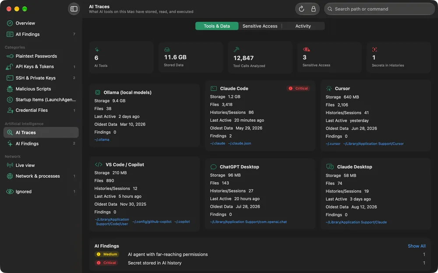
Task: Click the '12,847' tool calls value
Action: click(x=243, y=58)
